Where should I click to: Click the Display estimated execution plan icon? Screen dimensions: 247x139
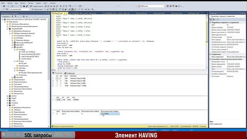(51, 9)
